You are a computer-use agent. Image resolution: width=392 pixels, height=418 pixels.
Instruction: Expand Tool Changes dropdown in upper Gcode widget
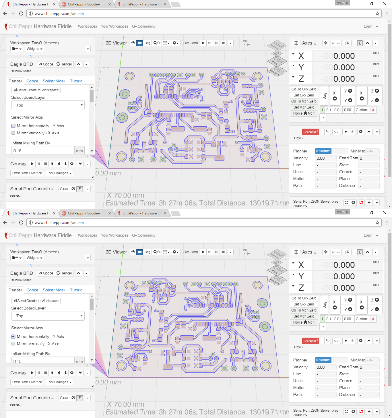pyautogui.click(x=59, y=173)
